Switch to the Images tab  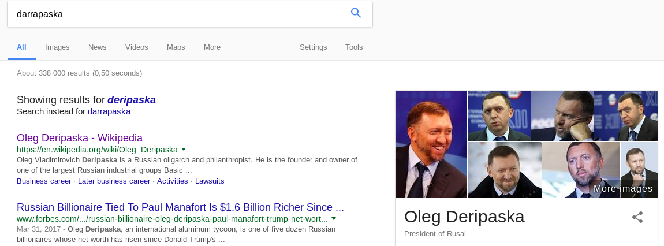point(57,47)
